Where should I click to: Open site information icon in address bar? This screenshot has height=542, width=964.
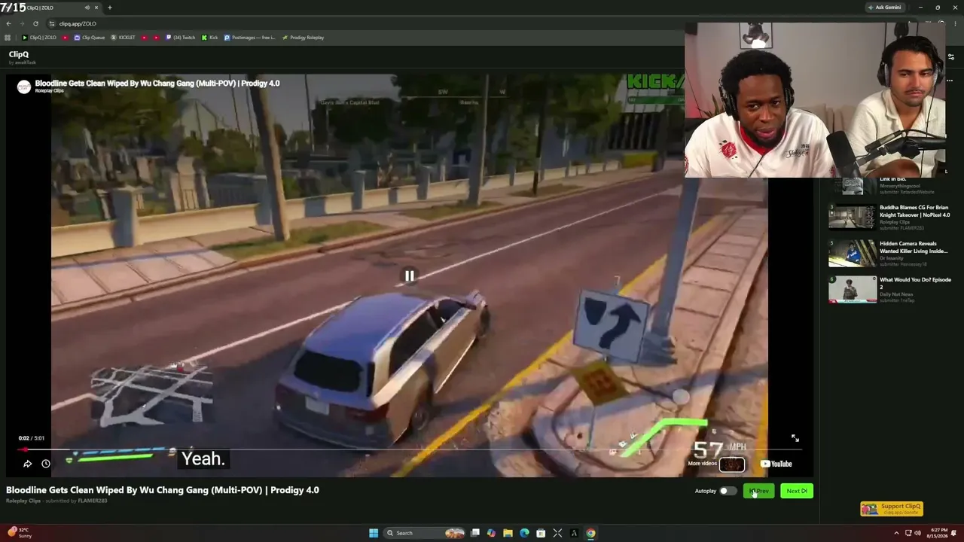click(x=52, y=23)
